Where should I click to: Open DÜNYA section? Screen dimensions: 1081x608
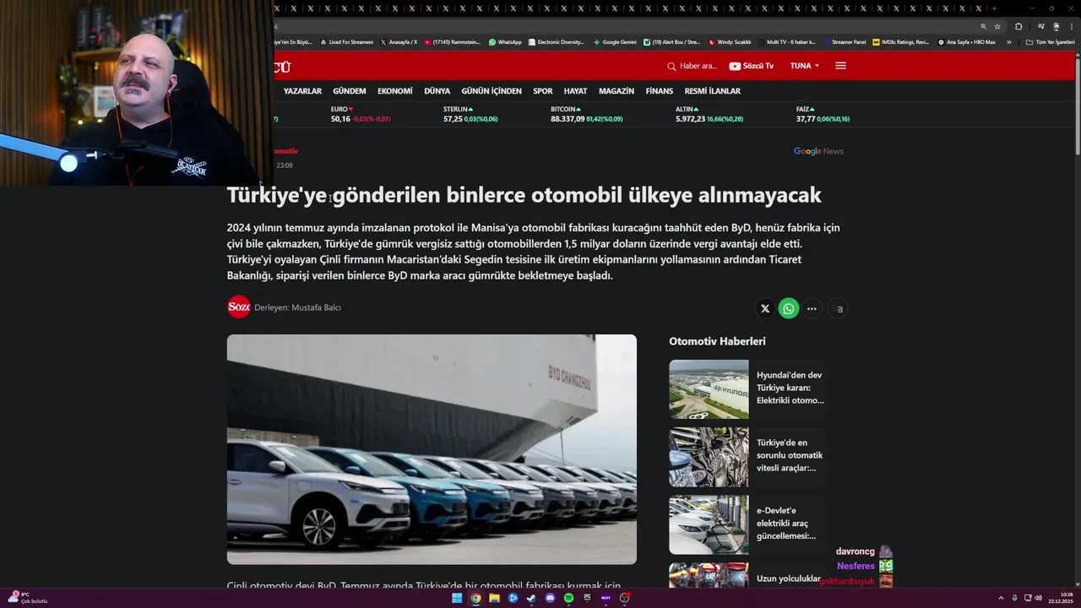(437, 91)
